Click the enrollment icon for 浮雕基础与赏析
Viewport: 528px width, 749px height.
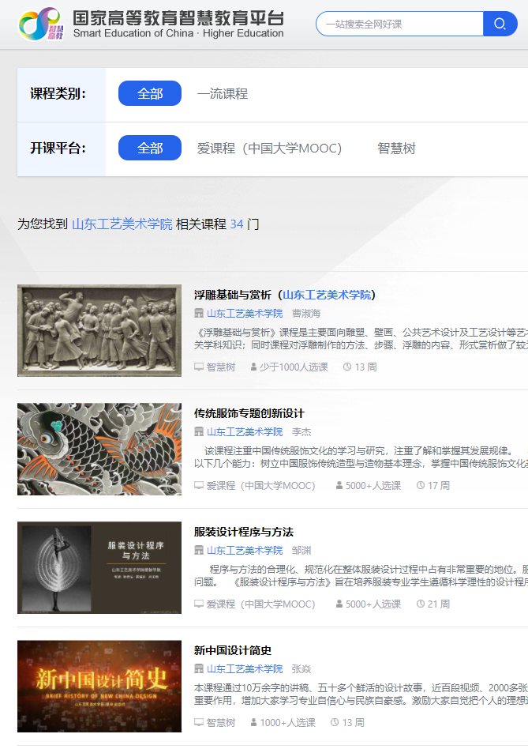pyautogui.click(x=253, y=367)
